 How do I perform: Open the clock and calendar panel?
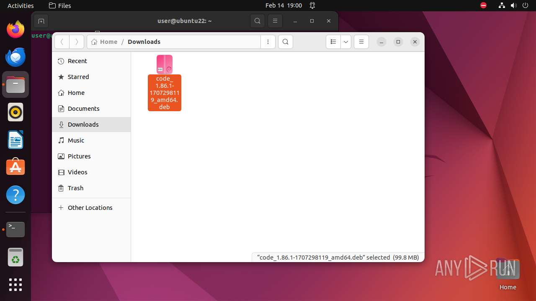283,5
